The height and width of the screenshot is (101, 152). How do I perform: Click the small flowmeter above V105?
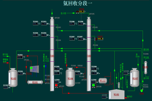(119, 85)
